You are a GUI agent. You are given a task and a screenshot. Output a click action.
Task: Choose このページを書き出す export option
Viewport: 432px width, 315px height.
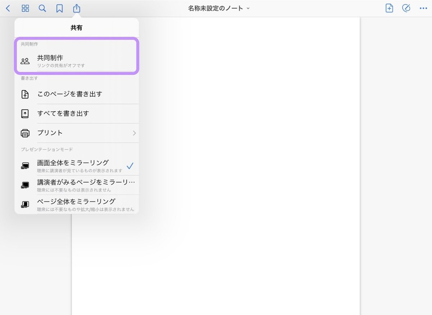(x=76, y=94)
